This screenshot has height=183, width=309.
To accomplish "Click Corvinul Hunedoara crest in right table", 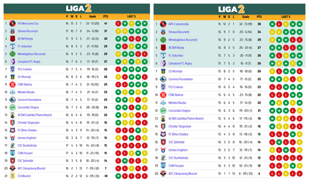I will (163, 79).
